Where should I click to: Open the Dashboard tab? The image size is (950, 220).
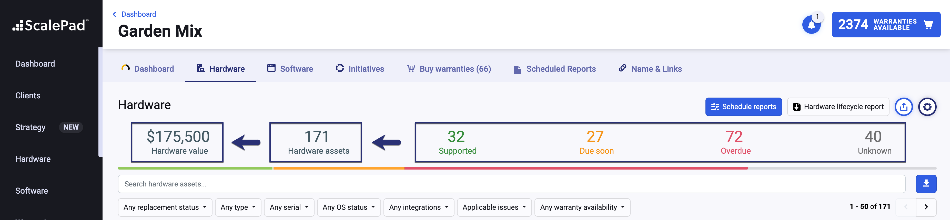[147, 69]
